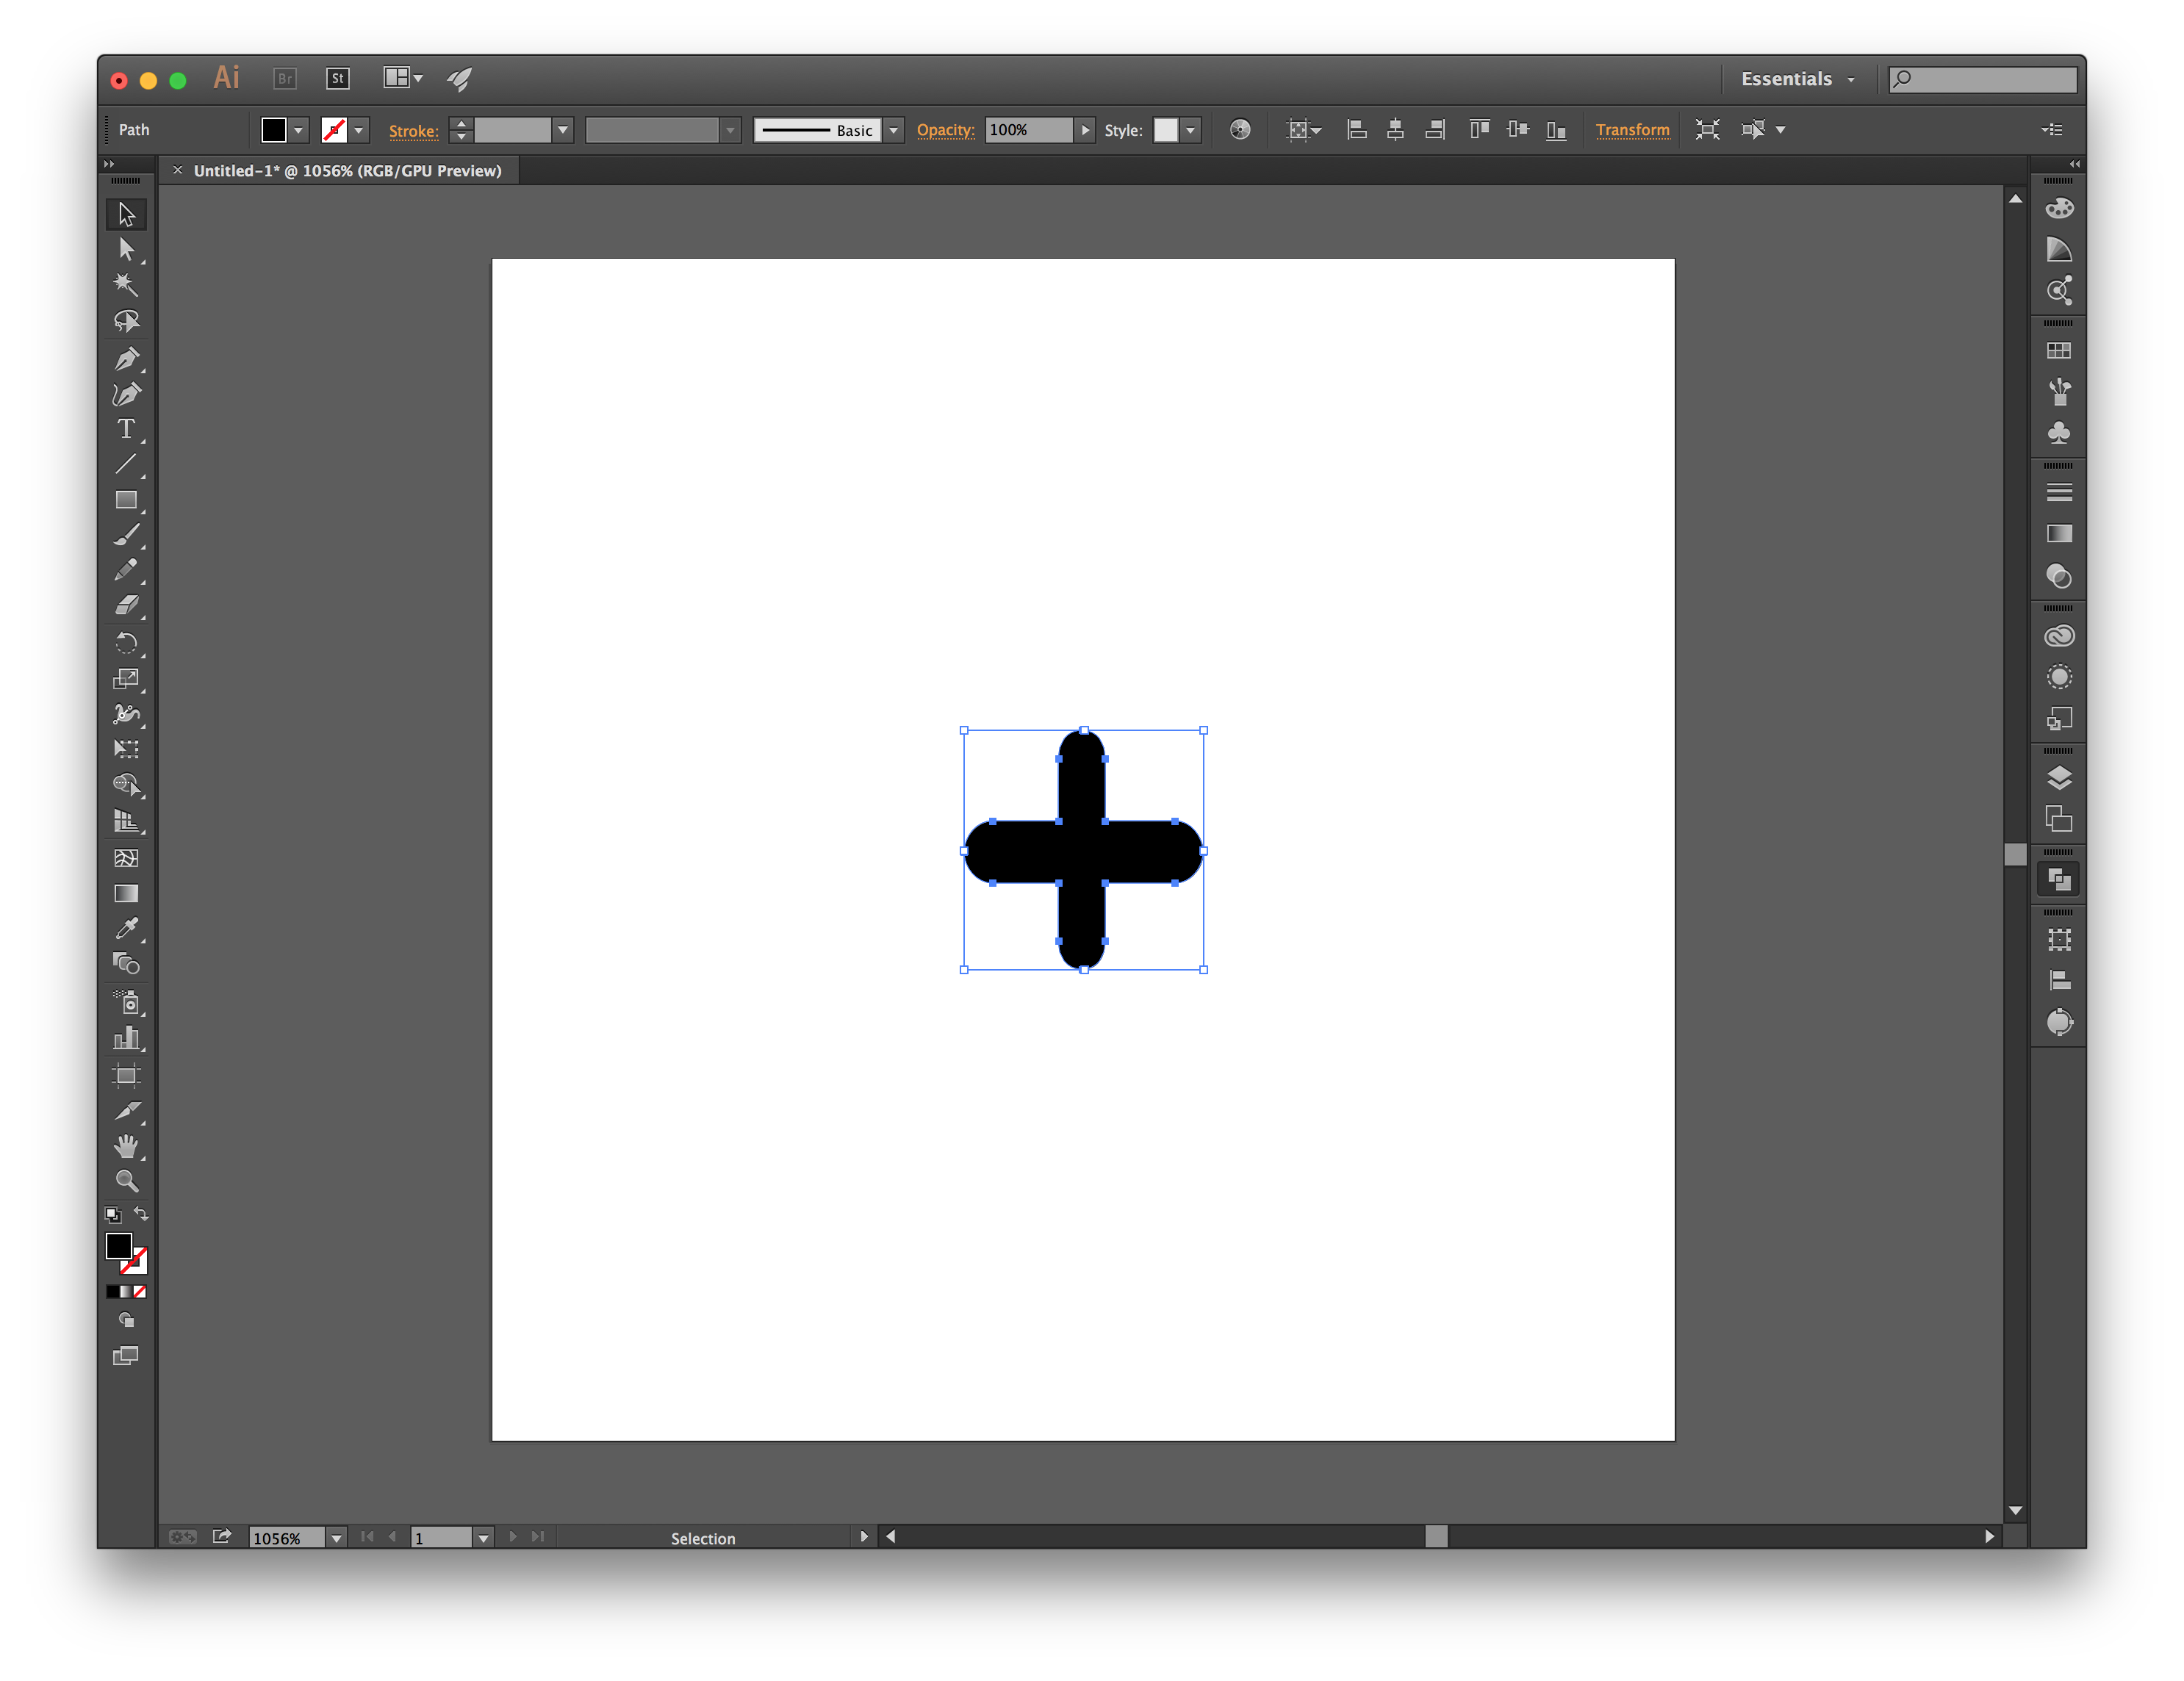This screenshot has width=2184, height=1681.
Task: Select the Perspective Grid tool
Action: [x=126, y=821]
